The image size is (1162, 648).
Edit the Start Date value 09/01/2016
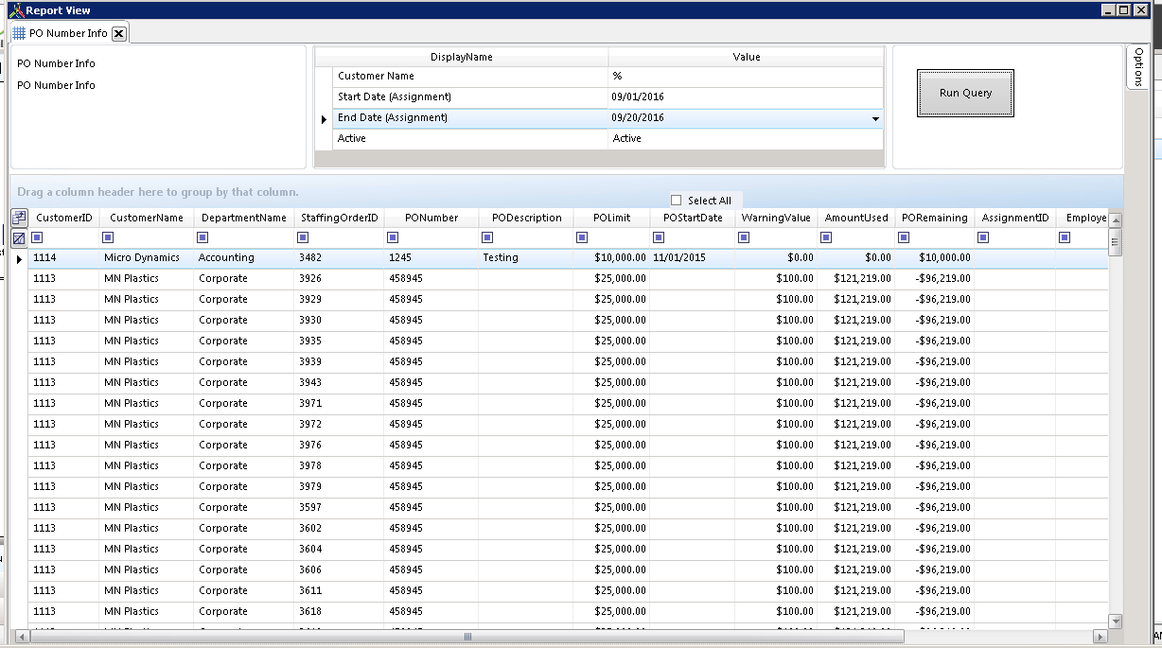click(746, 96)
